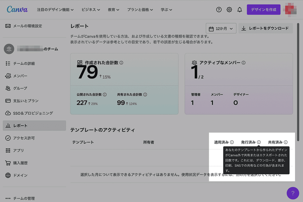Open the settings gear icon
303x202 pixels.
click(229, 9)
